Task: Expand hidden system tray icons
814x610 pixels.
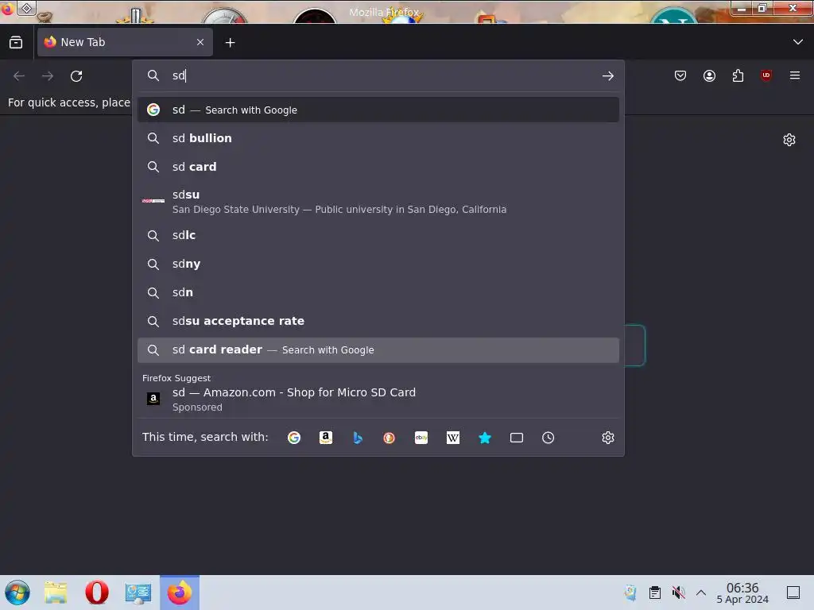Action: click(x=701, y=593)
